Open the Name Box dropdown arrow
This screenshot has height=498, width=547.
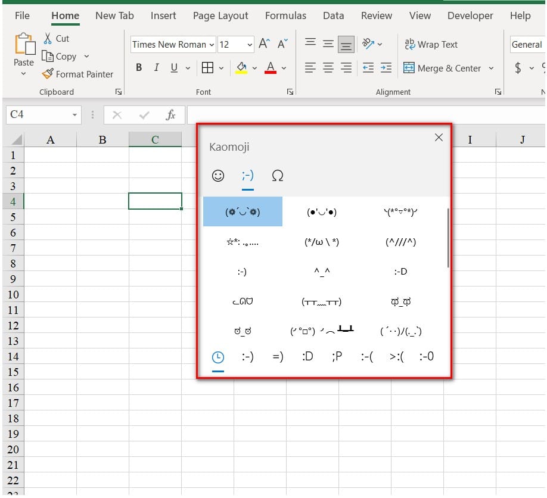(74, 115)
